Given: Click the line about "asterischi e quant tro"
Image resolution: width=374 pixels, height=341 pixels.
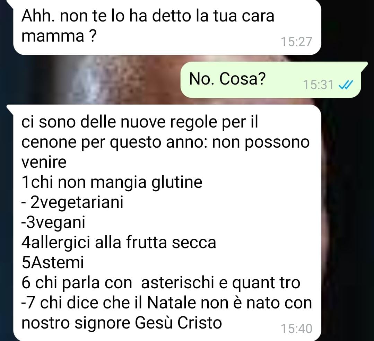Looking at the screenshot, I should click(161, 283).
